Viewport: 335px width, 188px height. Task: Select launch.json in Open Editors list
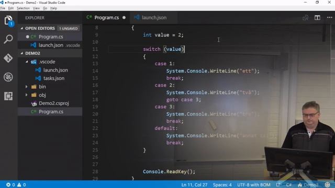(50, 45)
